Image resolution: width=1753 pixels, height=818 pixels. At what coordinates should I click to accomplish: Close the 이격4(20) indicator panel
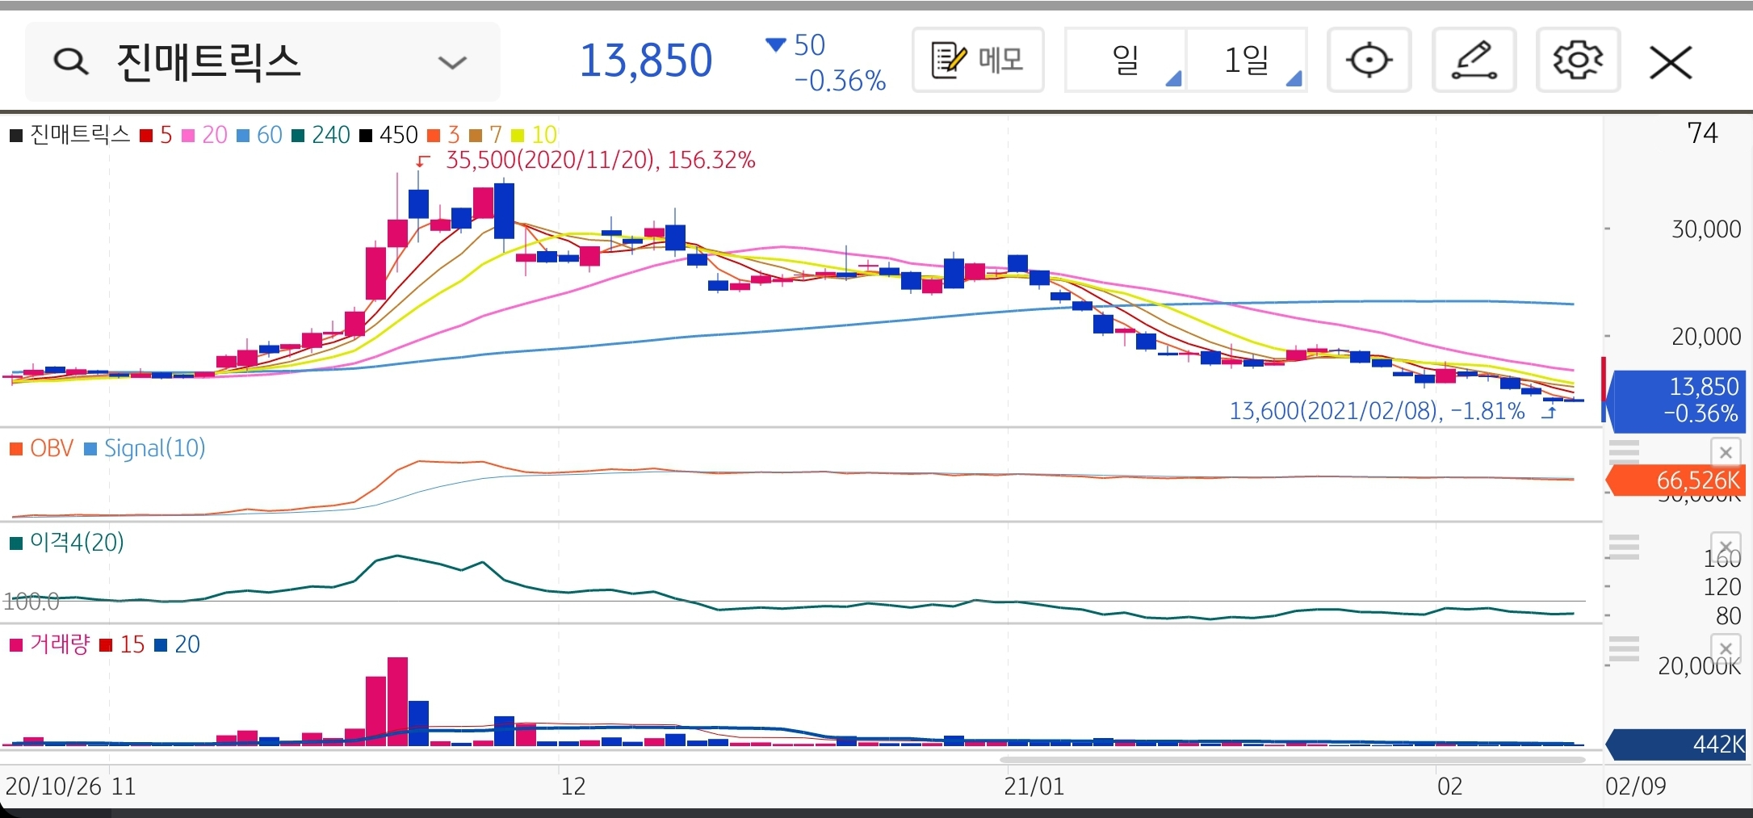pos(1726,546)
